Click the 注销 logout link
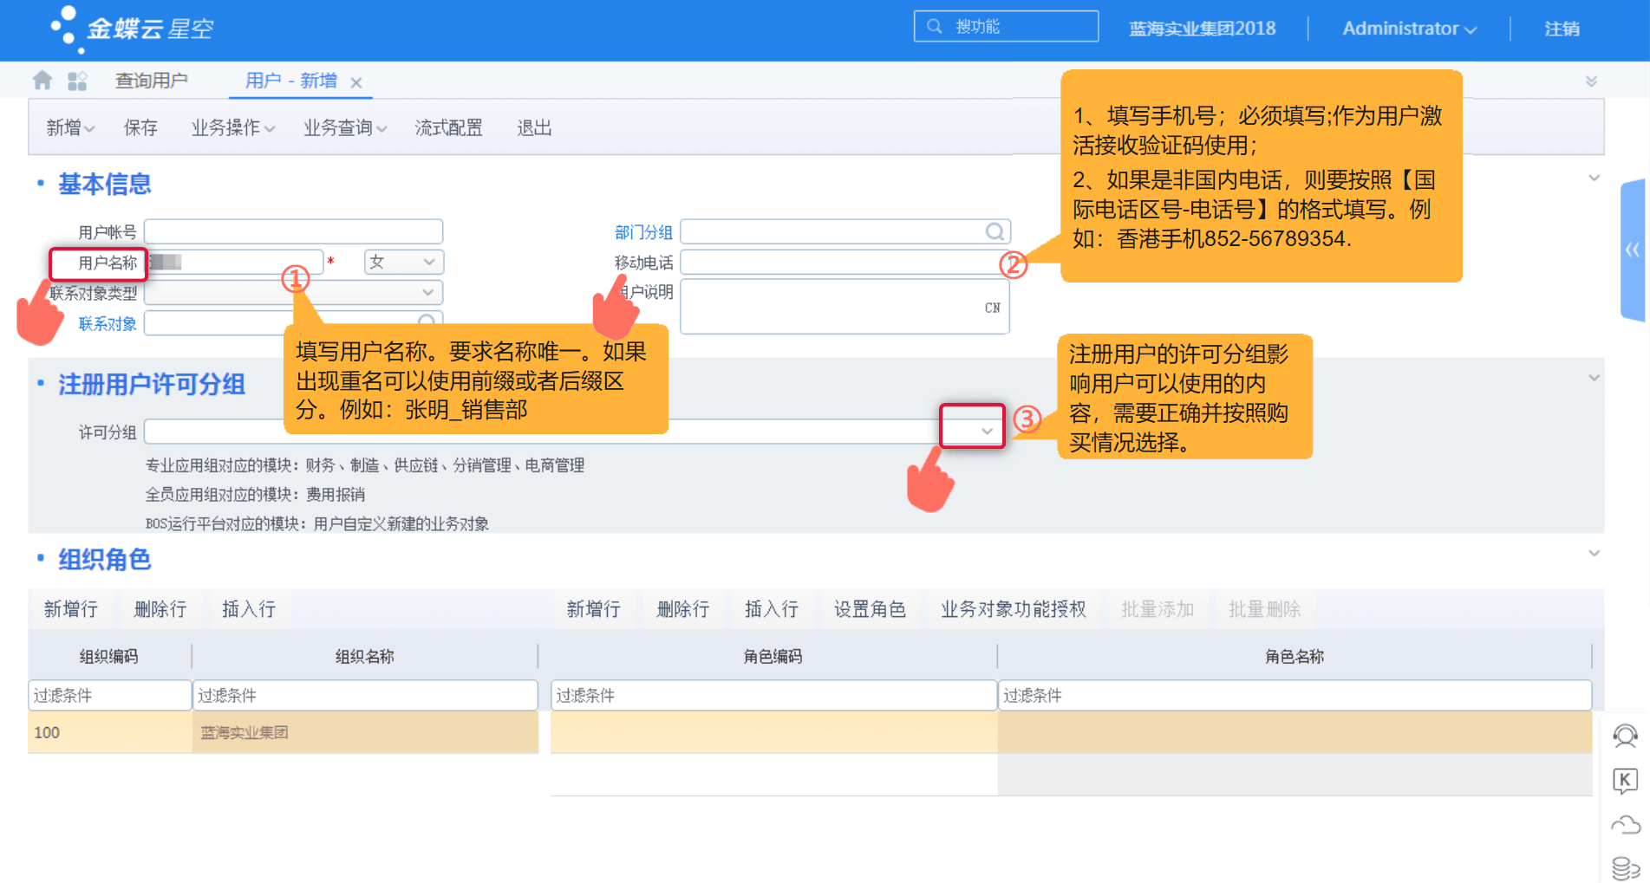Screen dimensions: 1650x883 click(x=1561, y=29)
